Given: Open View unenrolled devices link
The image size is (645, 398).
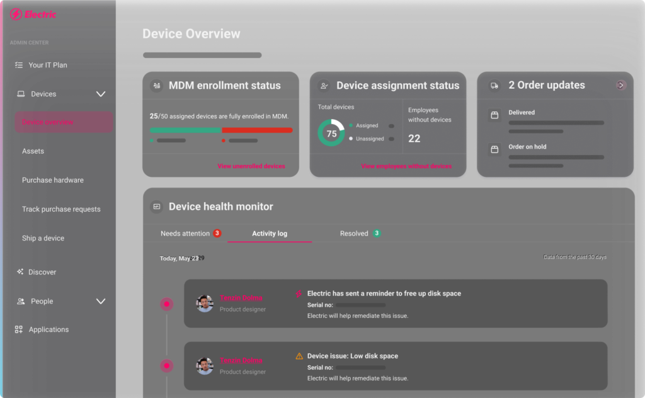Looking at the screenshot, I should point(251,166).
